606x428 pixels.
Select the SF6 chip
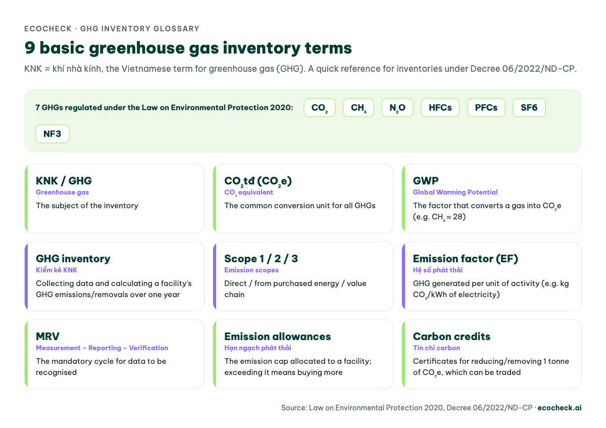click(529, 108)
